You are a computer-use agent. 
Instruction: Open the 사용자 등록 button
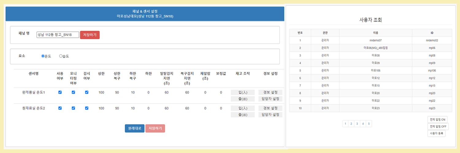click(436, 133)
